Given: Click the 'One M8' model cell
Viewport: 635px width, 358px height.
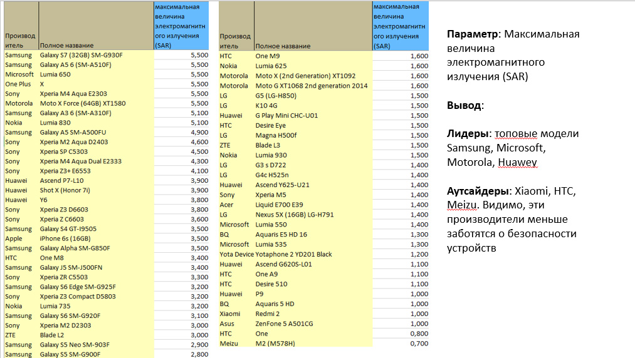Looking at the screenshot, I should 97,258.
